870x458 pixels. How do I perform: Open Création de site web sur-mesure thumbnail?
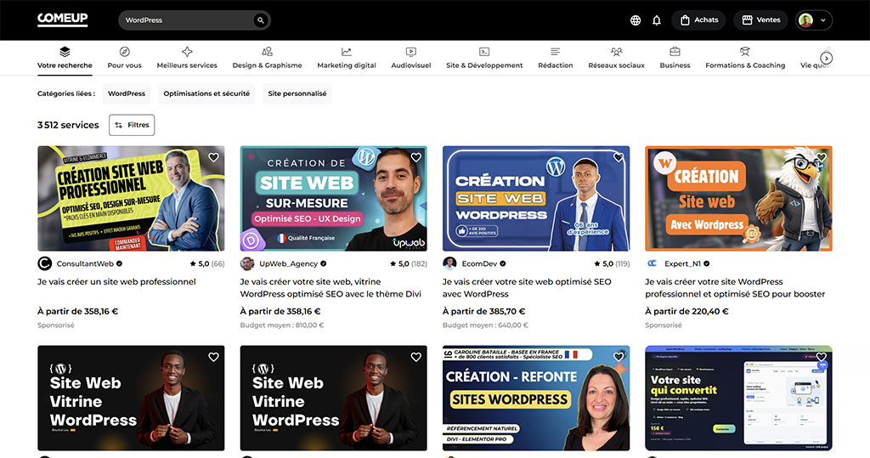[x=333, y=198]
